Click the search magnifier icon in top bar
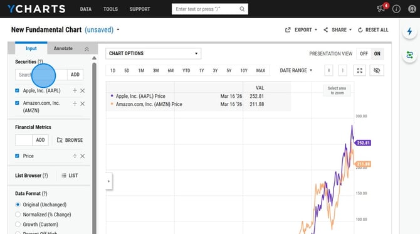 click(x=242, y=9)
